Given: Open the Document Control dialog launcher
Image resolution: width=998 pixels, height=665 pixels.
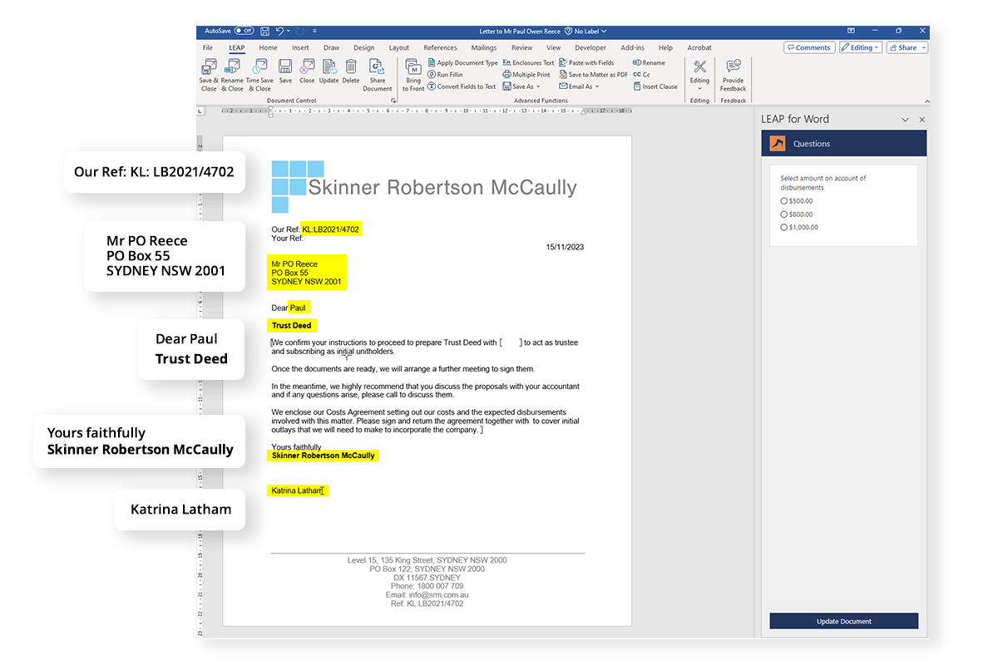Looking at the screenshot, I should 392,101.
